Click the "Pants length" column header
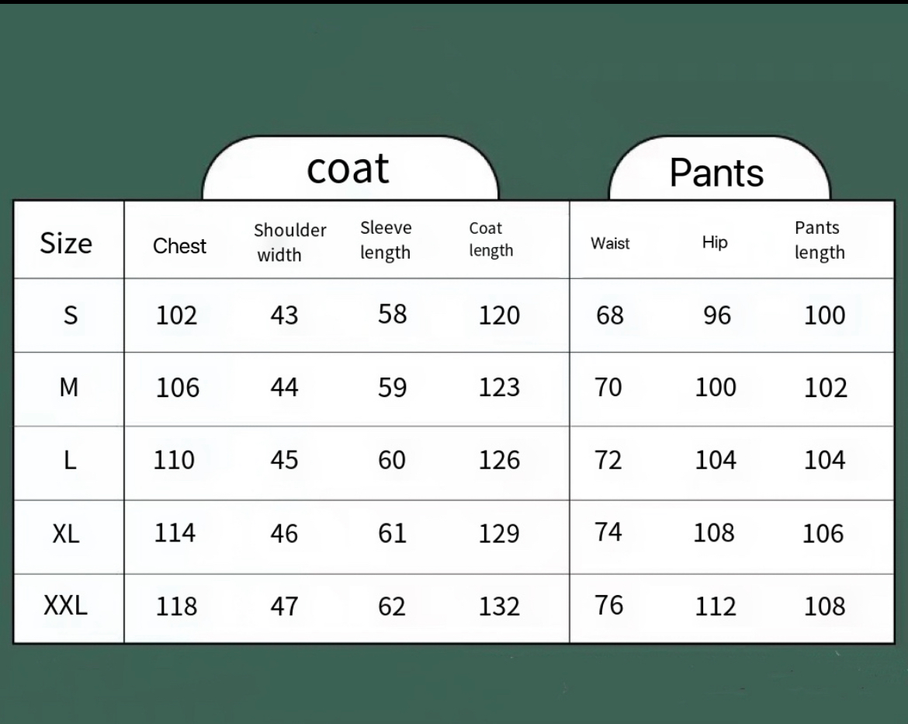Image resolution: width=908 pixels, height=724 pixels. click(819, 240)
